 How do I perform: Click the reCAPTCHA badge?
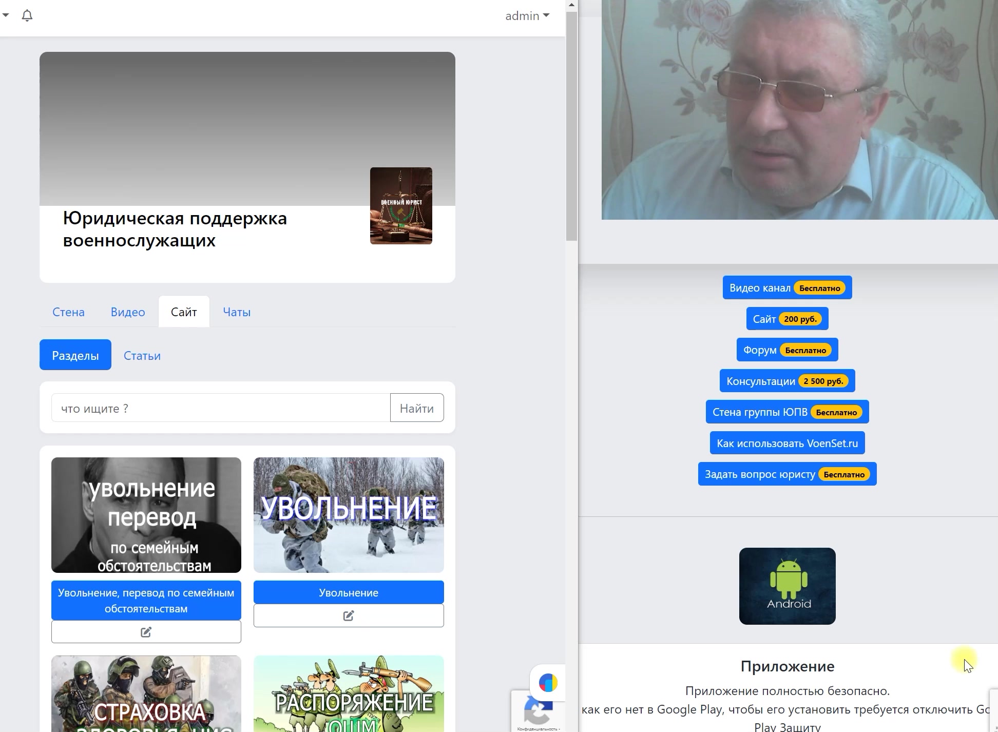[538, 711]
